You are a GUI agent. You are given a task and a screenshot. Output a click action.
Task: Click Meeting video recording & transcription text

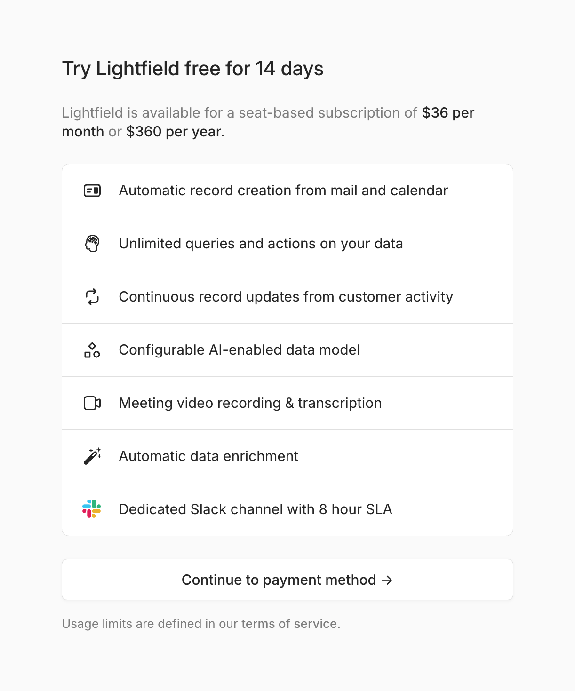(250, 403)
